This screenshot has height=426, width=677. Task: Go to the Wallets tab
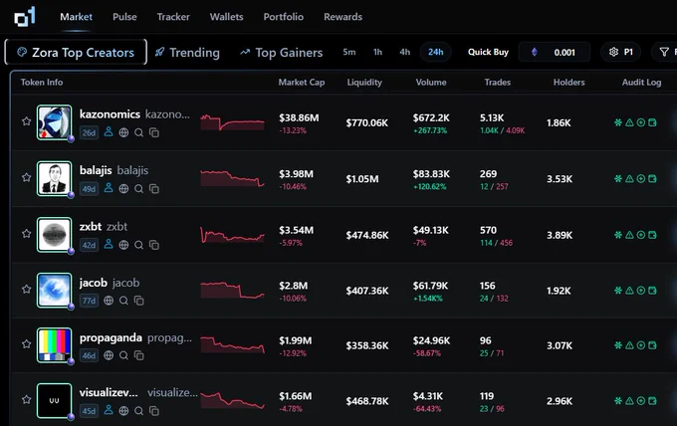pos(227,17)
